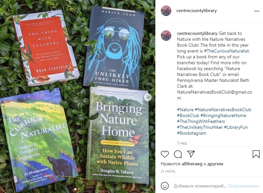Select second carousel dot indicator
Screen dimensions: 263x193
point(79,189)
